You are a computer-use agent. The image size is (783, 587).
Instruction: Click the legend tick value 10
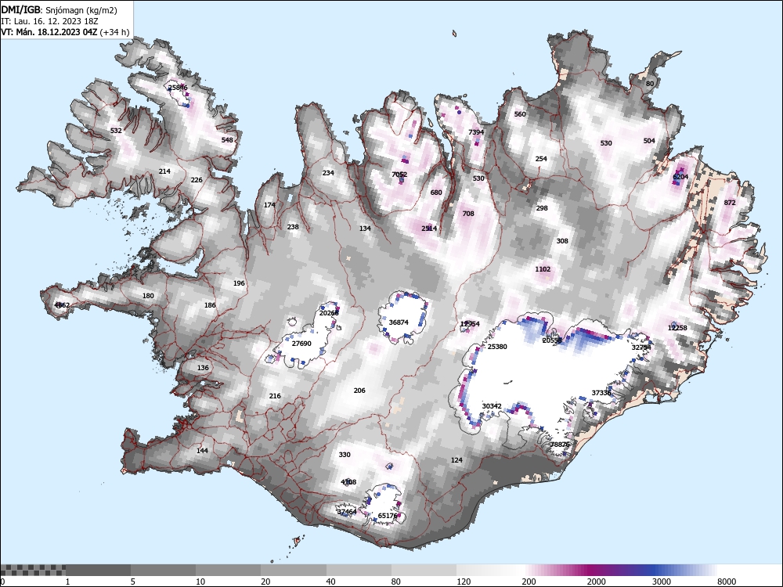point(200,582)
